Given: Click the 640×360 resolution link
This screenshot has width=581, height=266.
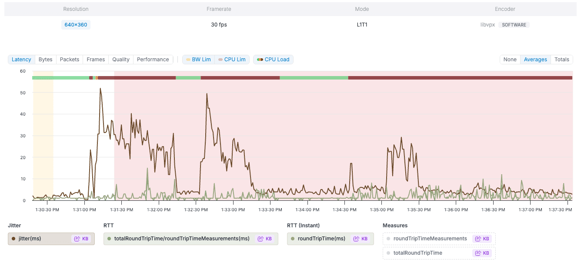Looking at the screenshot, I should coord(76,25).
